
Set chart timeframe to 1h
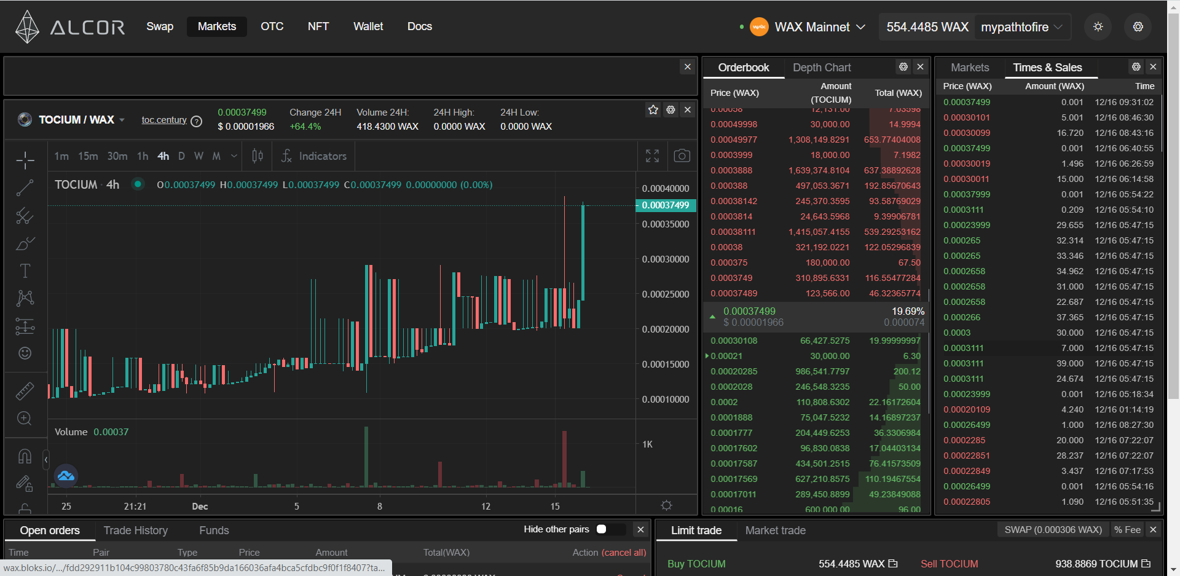point(143,156)
